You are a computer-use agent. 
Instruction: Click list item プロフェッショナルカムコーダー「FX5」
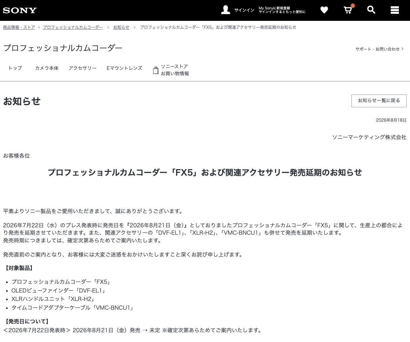tap(62, 282)
